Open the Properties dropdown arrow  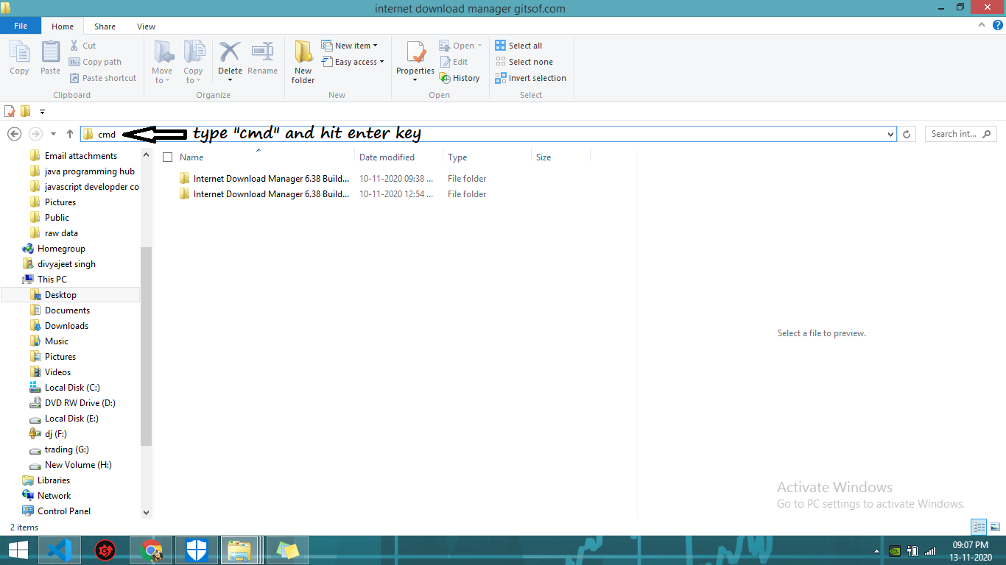415,79
